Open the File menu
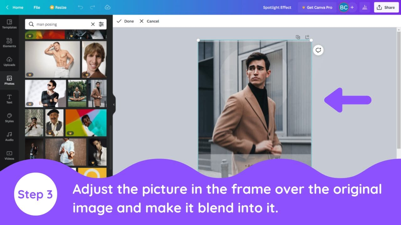Screen dimensions: 401x225 (37, 7)
